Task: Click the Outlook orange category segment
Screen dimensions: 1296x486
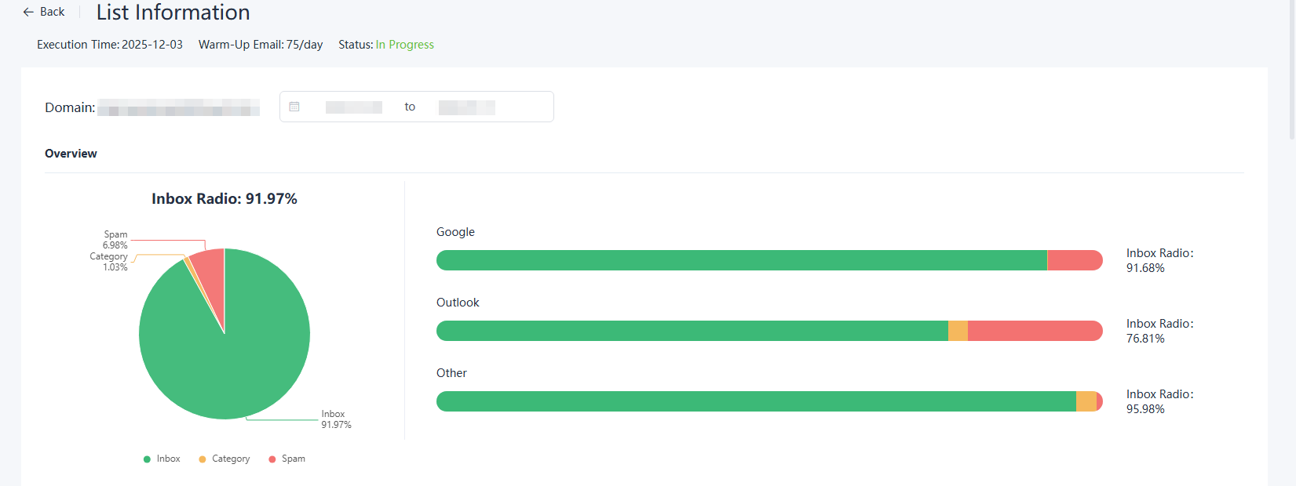Action: (958, 331)
